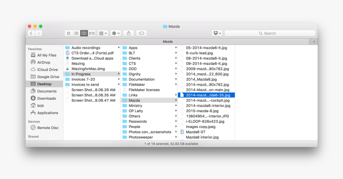Select the Audio recordings folder
This screenshot has height=179, width=343.
tap(92, 48)
